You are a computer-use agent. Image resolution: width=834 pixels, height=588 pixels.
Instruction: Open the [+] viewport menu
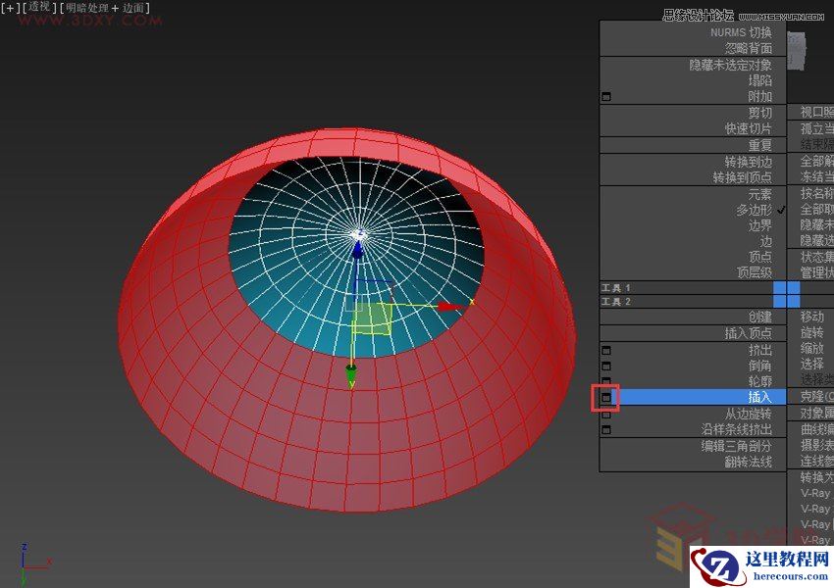(11, 8)
